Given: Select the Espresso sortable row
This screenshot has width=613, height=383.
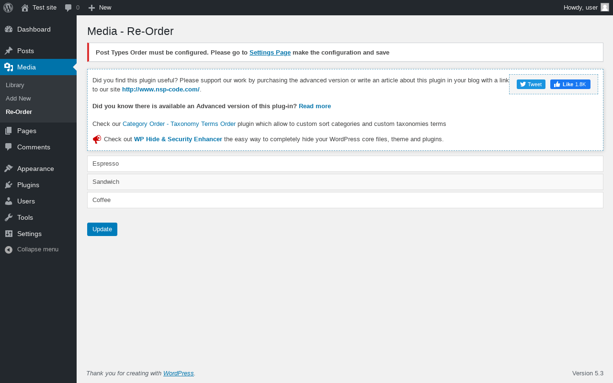Looking at the screenshot, I should click(345, 164).
